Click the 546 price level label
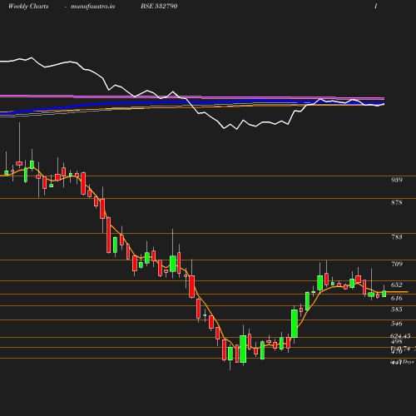416x416 pixels. coord(397,324)
